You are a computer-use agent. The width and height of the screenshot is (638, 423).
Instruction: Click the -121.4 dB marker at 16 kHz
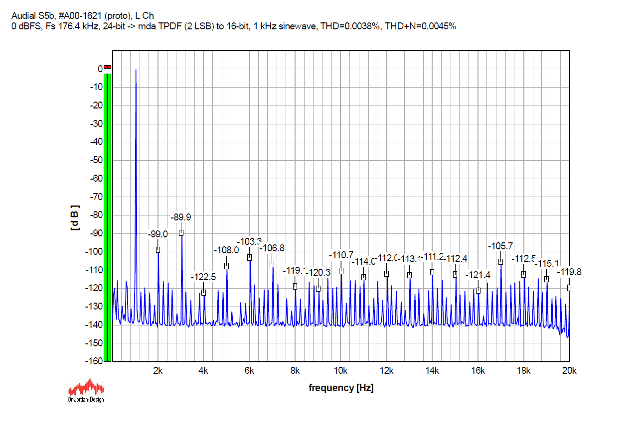click(478, 291)
